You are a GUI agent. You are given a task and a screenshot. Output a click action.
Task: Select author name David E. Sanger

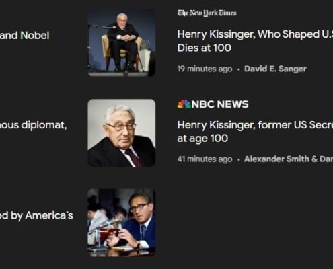point(275,69)
